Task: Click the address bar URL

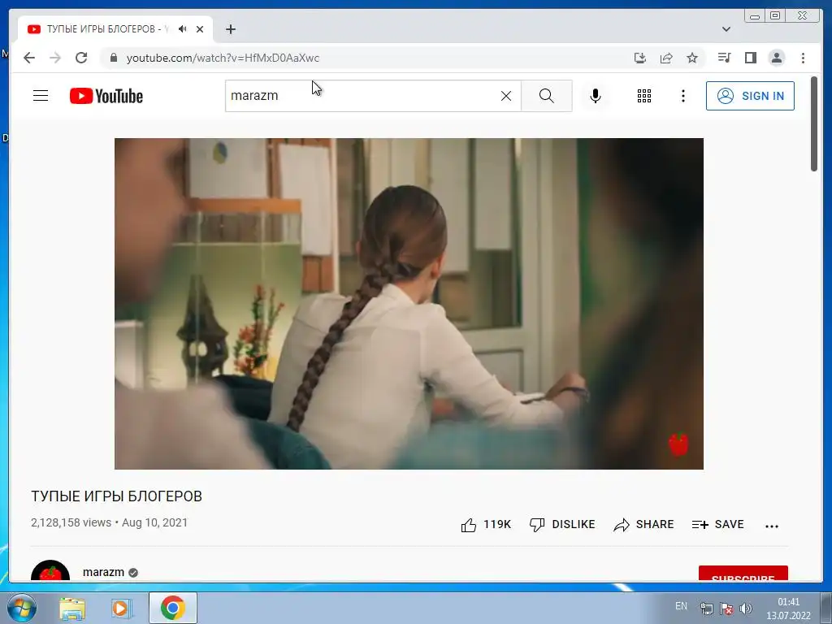Action: click(223, 58)
